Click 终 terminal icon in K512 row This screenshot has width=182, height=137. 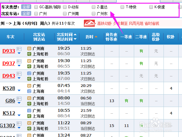coord(29,116)
